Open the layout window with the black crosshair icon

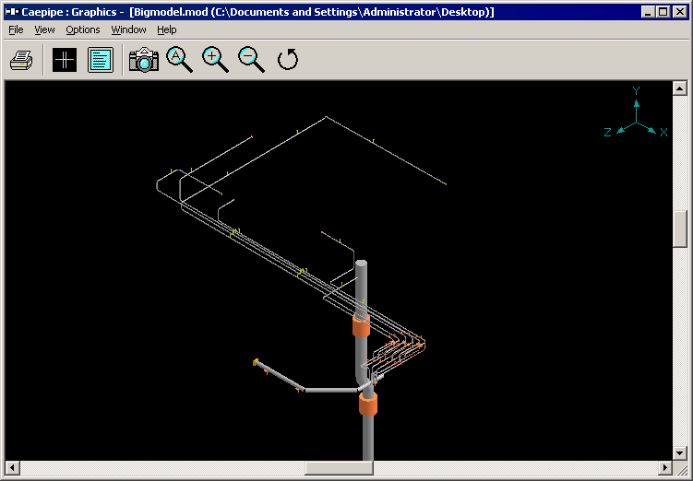pos(65,60)
